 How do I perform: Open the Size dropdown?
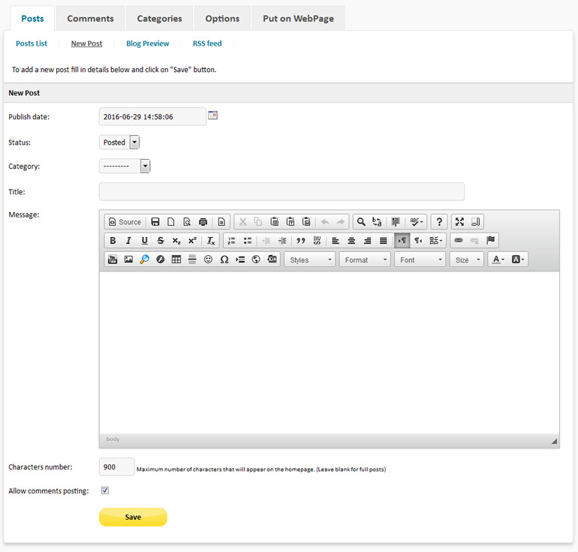[x=467, y=259]
